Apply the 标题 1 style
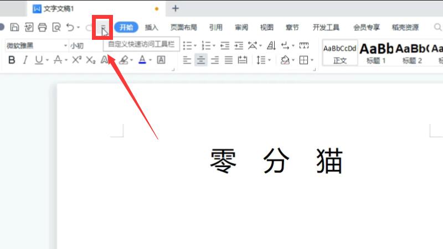443x249 pixels. 376,53
